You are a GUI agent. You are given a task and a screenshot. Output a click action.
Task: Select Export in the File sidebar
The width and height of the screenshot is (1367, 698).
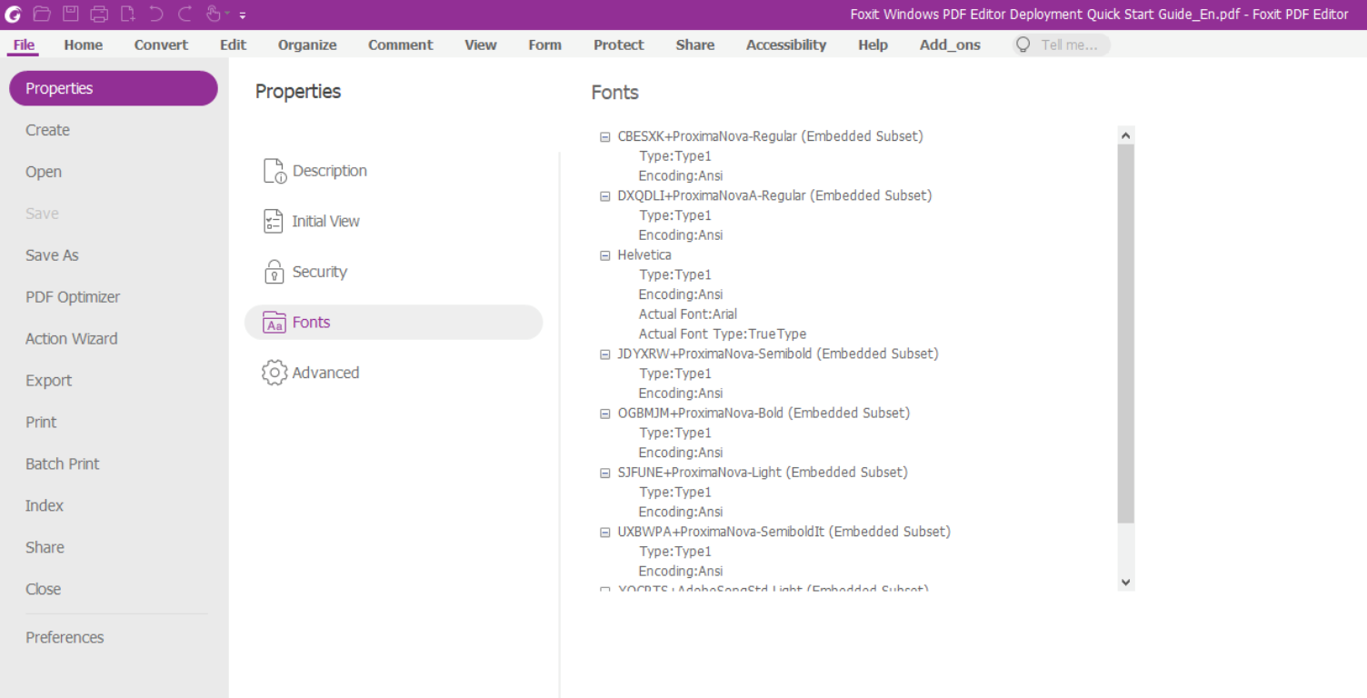click(x=49, y=381)
